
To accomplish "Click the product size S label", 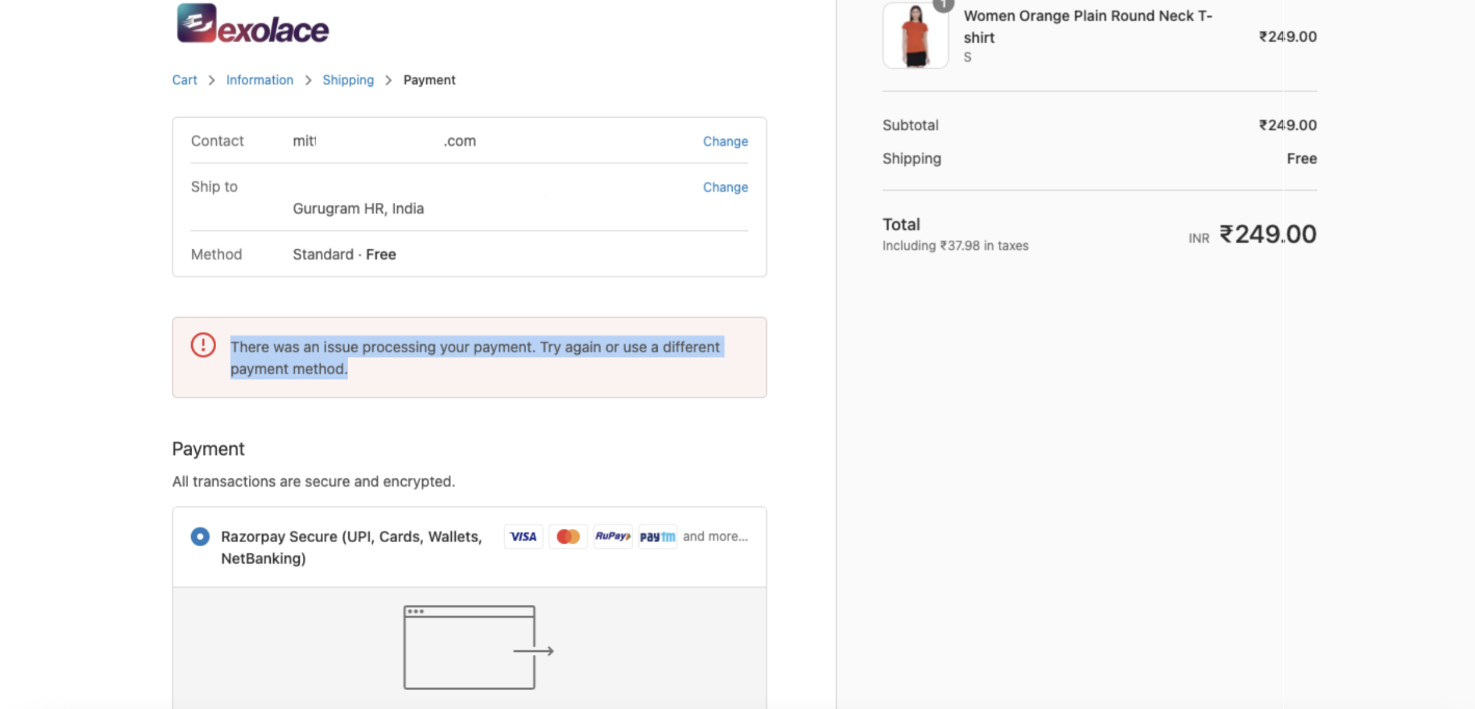I will click(968, 57).
